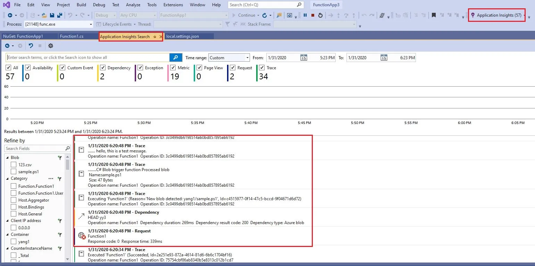Click the blue magnifier search button
The height and width of the screenshot is (266, 535).
tap(176, 57)
